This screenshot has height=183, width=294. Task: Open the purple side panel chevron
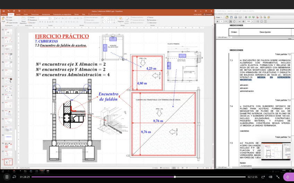point(288,177)
